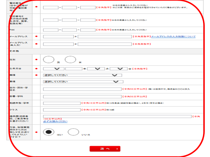Open the 業種 dropdown showing 選択してください
The image size is (210, 157).
coord(83,82)
